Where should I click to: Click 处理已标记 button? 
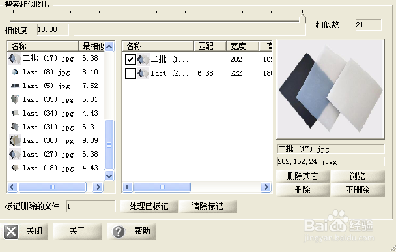coord(149,206)
